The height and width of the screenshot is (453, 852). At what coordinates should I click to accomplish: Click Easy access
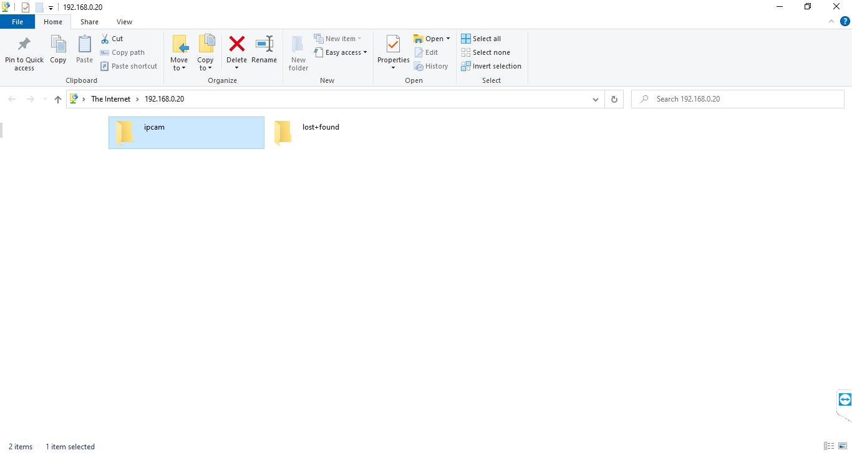[341, 52]
